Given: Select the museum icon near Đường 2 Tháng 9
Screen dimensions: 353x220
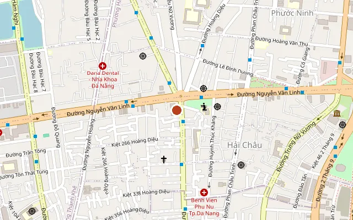Looking at the screenshot, I should pos(337,113).
